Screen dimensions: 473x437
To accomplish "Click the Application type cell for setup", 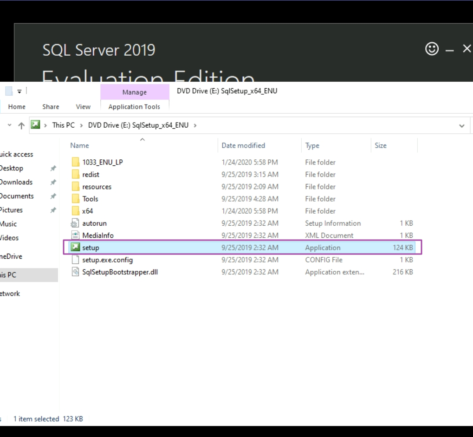I will tap(323, 248).
